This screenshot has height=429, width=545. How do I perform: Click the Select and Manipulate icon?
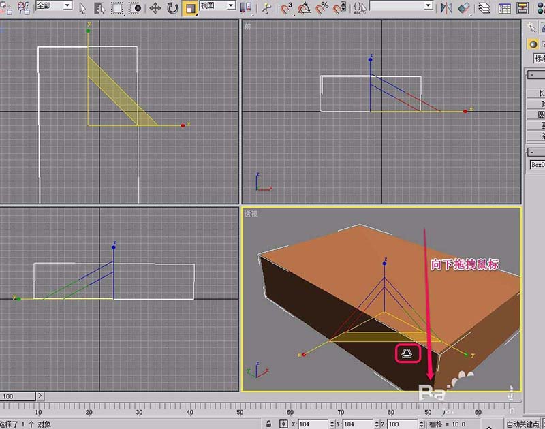[x=266, y=8]
